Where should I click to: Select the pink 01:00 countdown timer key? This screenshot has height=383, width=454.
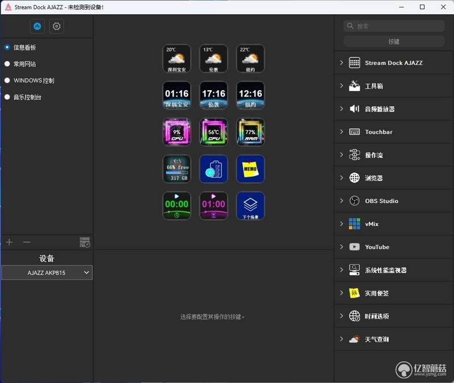213,206
